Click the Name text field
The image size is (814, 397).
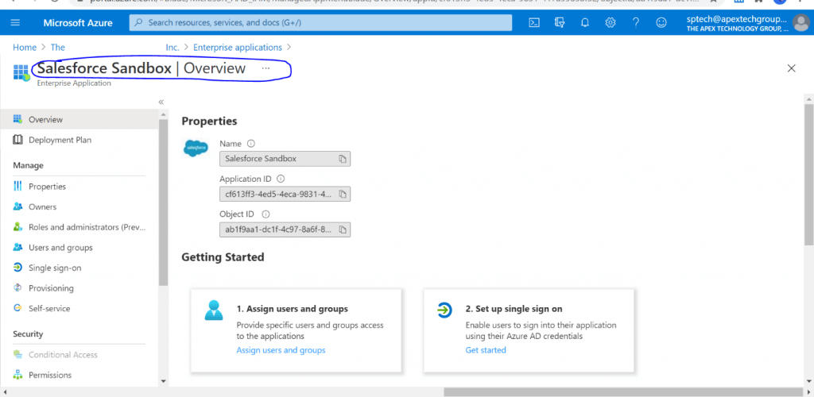[x=285, y=159]
